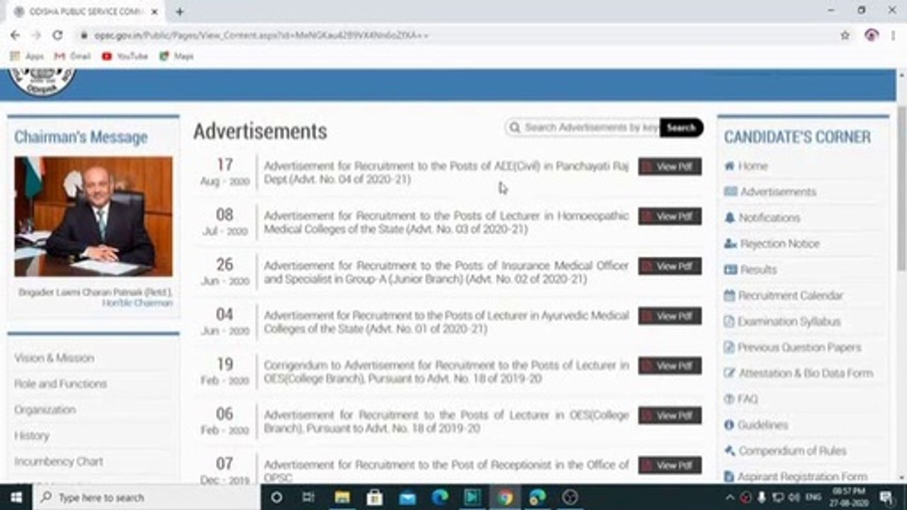The image size is (907, 510).
Task: Open a new browser tab with plus
Action: pos(179,11)
